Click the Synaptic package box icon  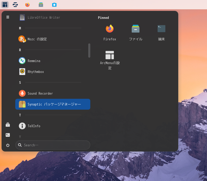(22, 104)
